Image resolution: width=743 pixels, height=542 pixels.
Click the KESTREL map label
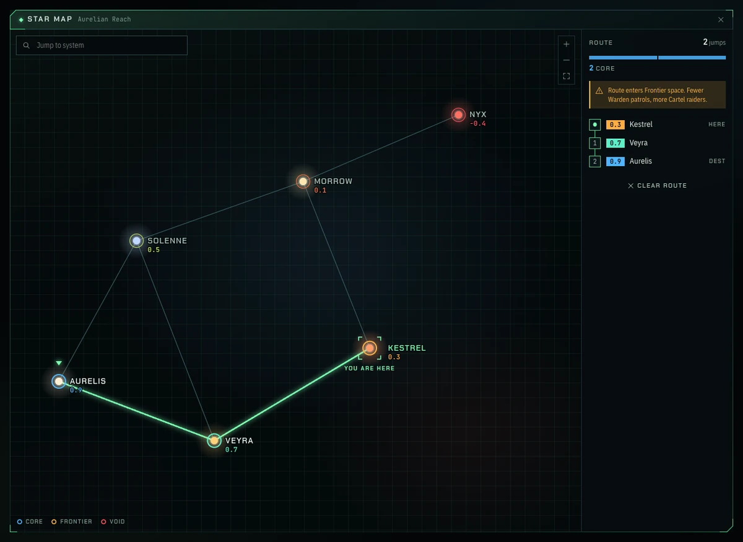coord(407,348)
